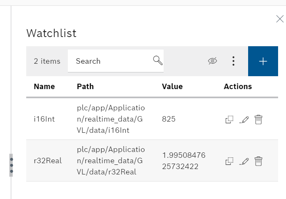Delete r32Real from the watchlist
The width and height of the screenshot is (286, 199).
pos(258,161)
